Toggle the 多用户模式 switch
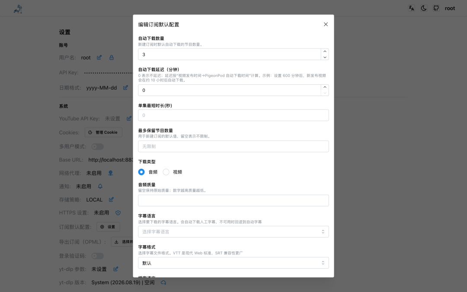 point(97,147)
